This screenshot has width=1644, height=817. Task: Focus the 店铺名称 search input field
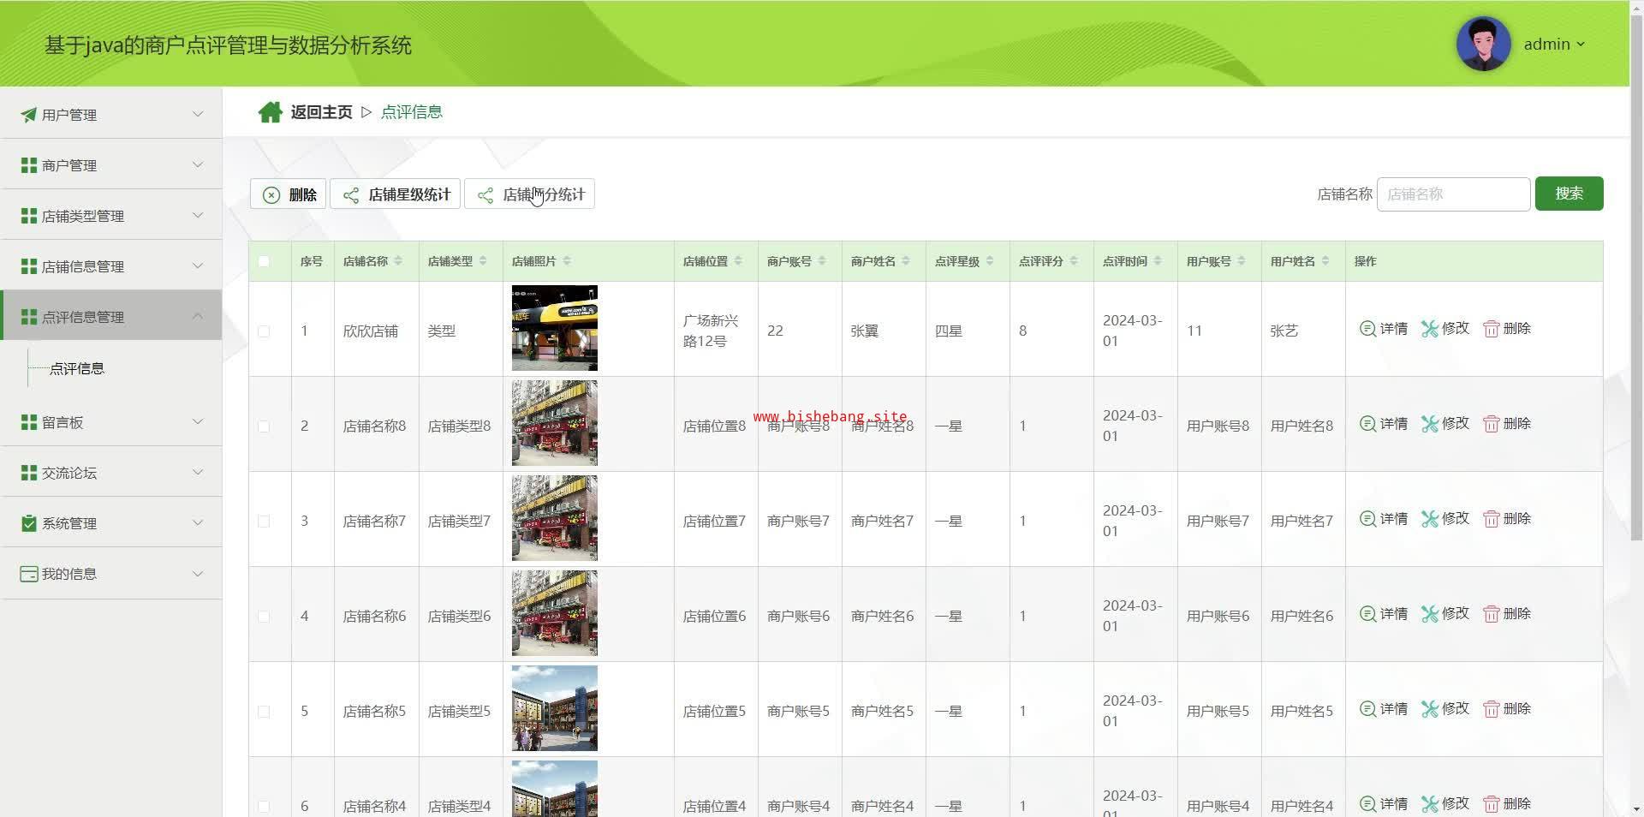1452,194
